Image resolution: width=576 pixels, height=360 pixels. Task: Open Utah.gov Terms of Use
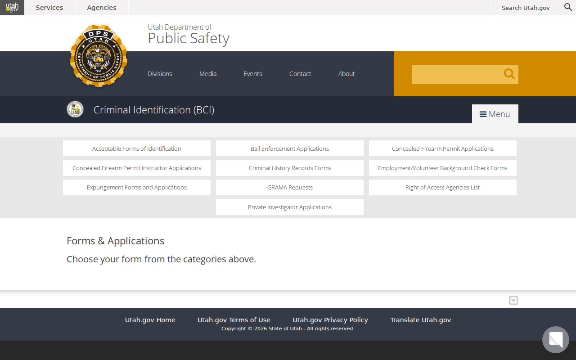[x=234, y=320]
